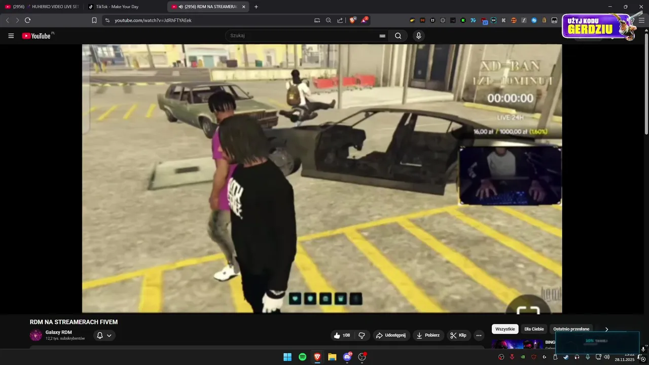Click the video title RDM NA STREAMERACH FIVEM

tap(74, 322)
